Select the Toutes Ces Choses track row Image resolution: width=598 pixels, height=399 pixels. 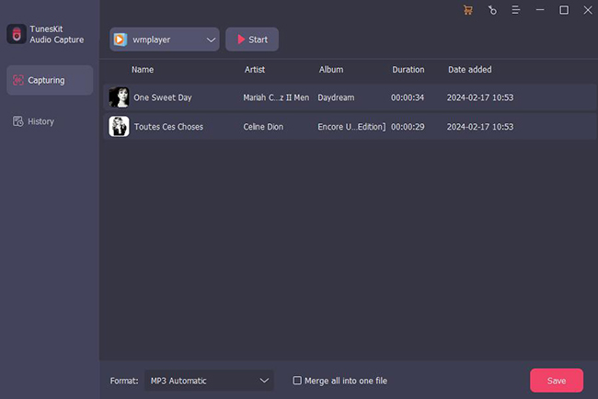(348, 127)
